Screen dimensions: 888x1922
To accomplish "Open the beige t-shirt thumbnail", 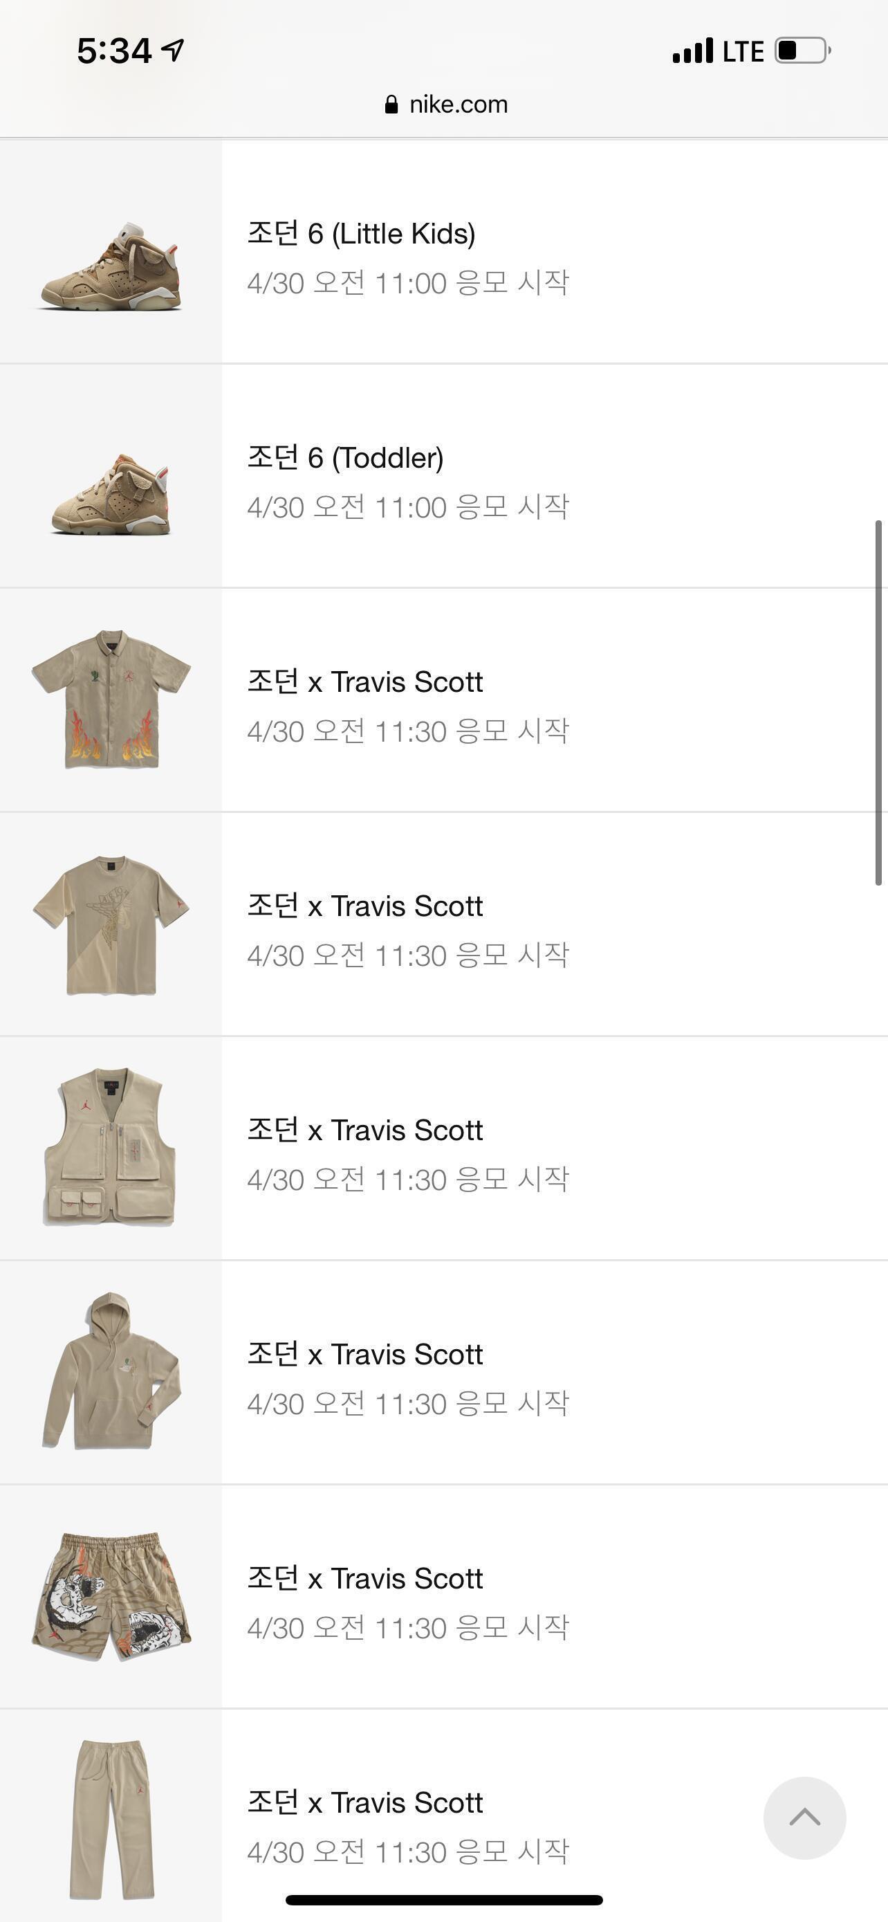I will [x=111, y=924].
